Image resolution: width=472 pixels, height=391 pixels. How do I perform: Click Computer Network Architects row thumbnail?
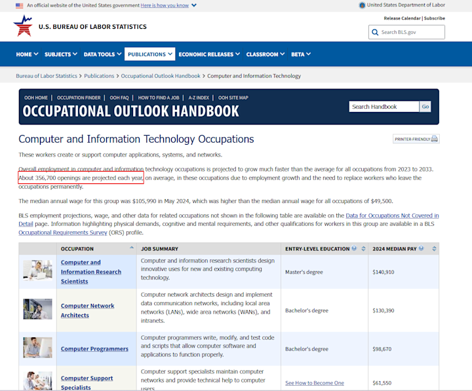[x=37, y=309]
